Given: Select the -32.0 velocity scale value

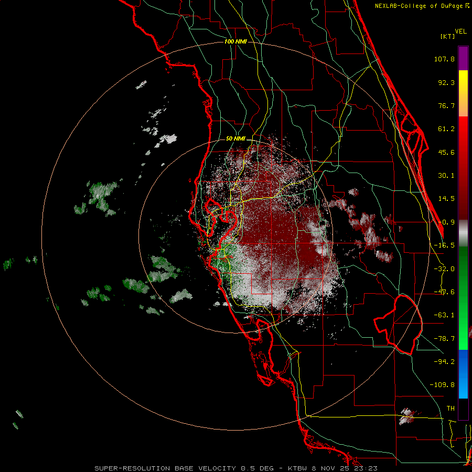Looking at the screenshot, I should (x=444, y=269).
